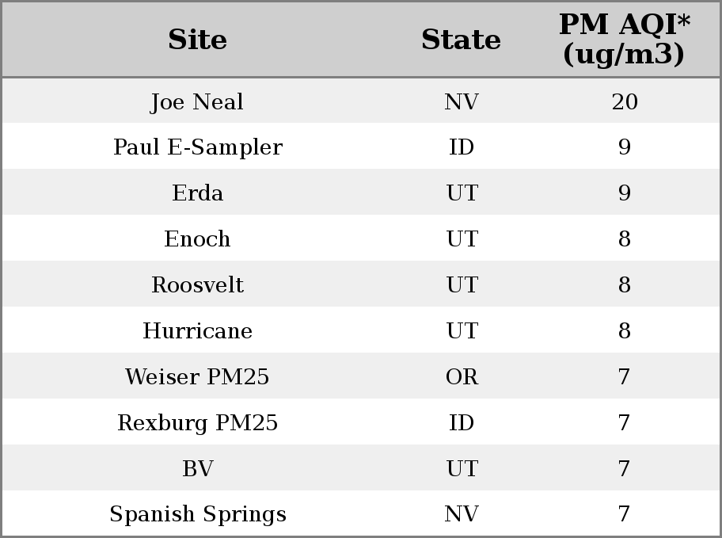Viewport: 722px width, 538px height.
Task: Click the NV state cell for Joe Neal
Action: [x=462, y=102]
